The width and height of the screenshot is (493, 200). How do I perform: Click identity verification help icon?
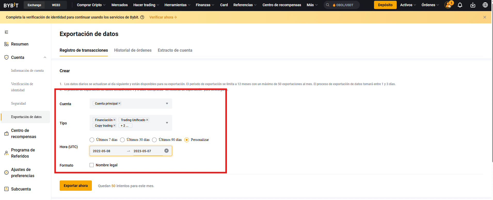click(142, 17)
